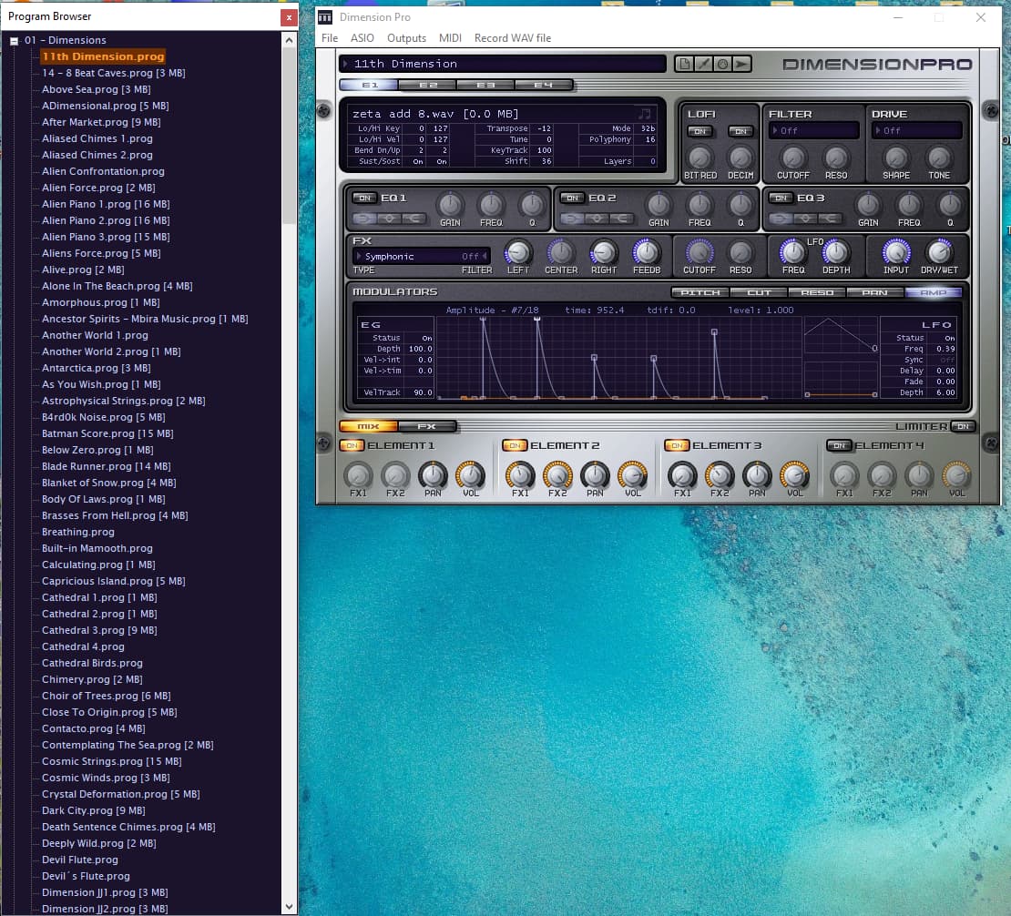This screenshot has height=916, width=1011.
Task: Enable EQ 2 with its ON button
Action: click(x=573, y=198)
